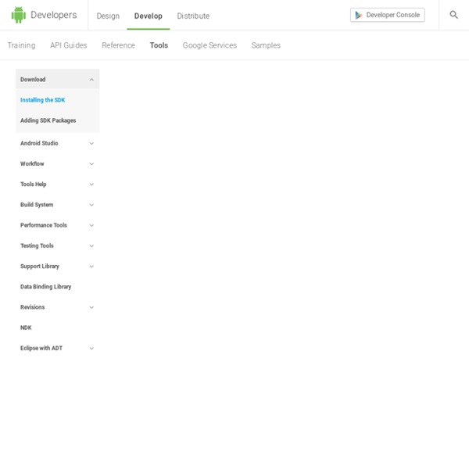This screenshot has width=469, height=469.
Task: Expand the Performance Tools chevron
Action: (x=91, y=226)
